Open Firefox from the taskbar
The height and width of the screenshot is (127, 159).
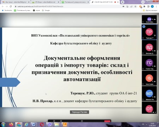click(11, 124)
